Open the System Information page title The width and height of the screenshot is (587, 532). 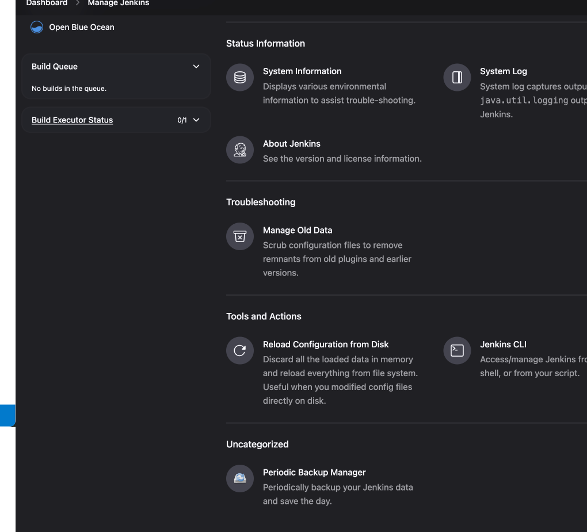click(x=302, y=71)
